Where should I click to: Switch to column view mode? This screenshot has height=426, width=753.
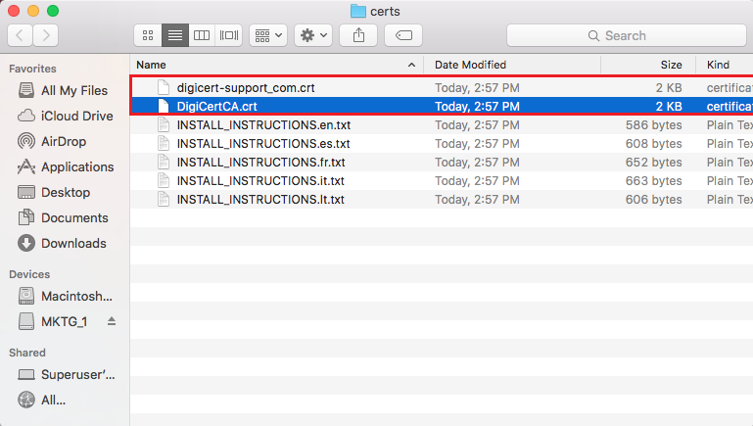[202, 35]
